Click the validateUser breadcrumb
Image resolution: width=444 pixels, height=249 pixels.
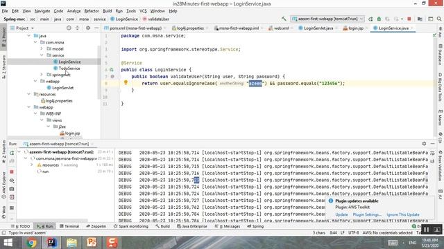(x=156, y=19)
